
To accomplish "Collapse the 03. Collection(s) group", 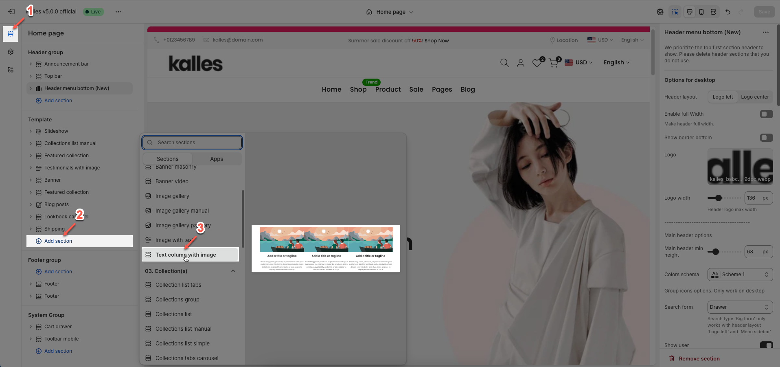I will 233,271.
